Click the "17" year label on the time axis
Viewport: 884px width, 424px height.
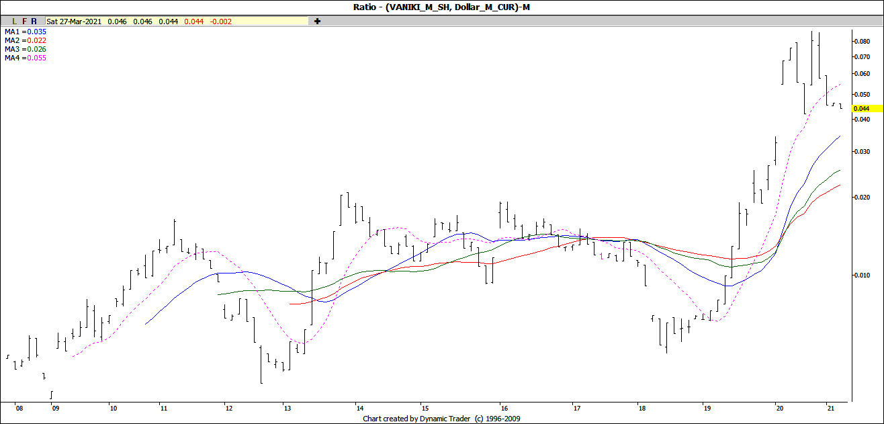pyautogui.click(x=576, y=409)
